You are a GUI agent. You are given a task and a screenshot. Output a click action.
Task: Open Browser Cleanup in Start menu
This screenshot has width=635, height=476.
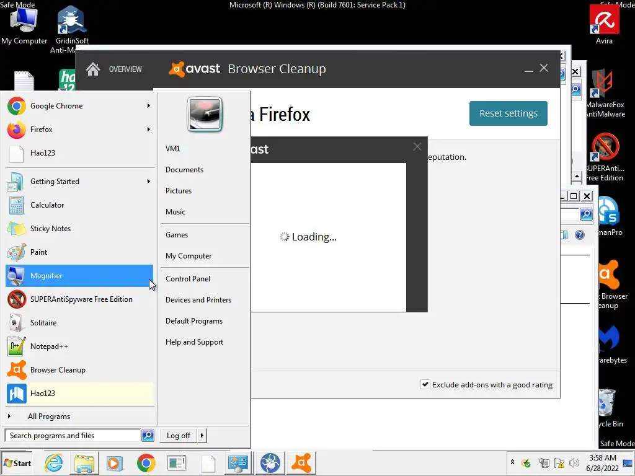tap(79, 370)
